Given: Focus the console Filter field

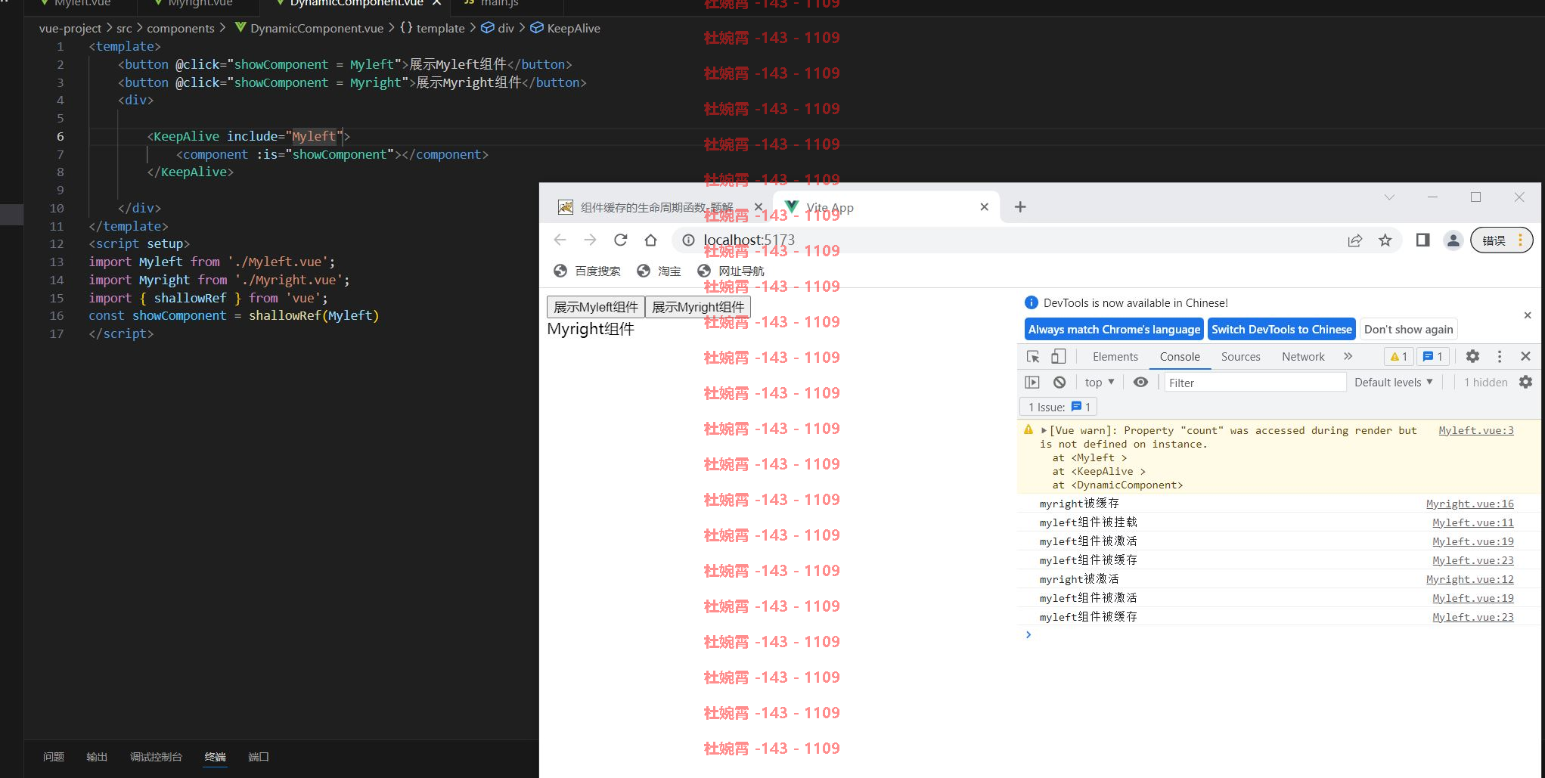Looking at the screenshot, I should pyautogui.click(x=1255, y=383).
